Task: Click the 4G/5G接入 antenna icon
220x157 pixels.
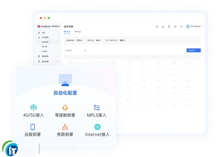Action: tap(33, 108)
